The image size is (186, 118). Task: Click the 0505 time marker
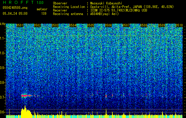[90, 25]
